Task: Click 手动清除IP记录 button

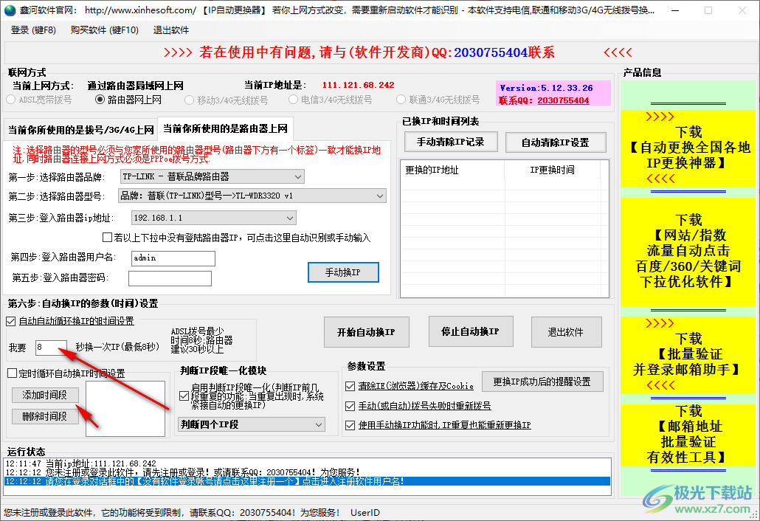Action: click(x=451, y=142)
